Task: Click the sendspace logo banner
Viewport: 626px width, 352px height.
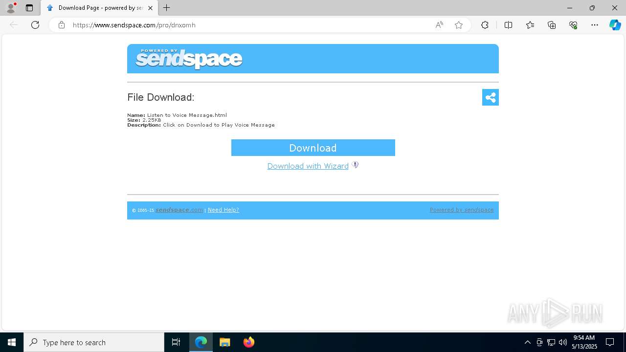Action: [x=189, y=59]
